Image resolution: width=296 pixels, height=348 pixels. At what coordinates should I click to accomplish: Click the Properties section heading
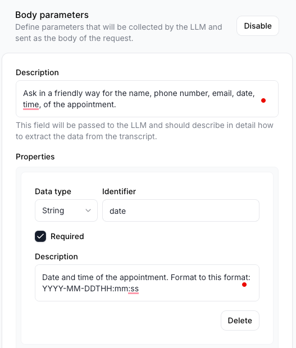click(35, 157)
